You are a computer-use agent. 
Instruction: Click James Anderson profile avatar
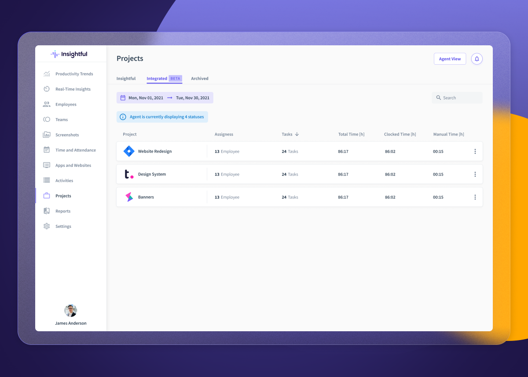click(x=71, y=311)
